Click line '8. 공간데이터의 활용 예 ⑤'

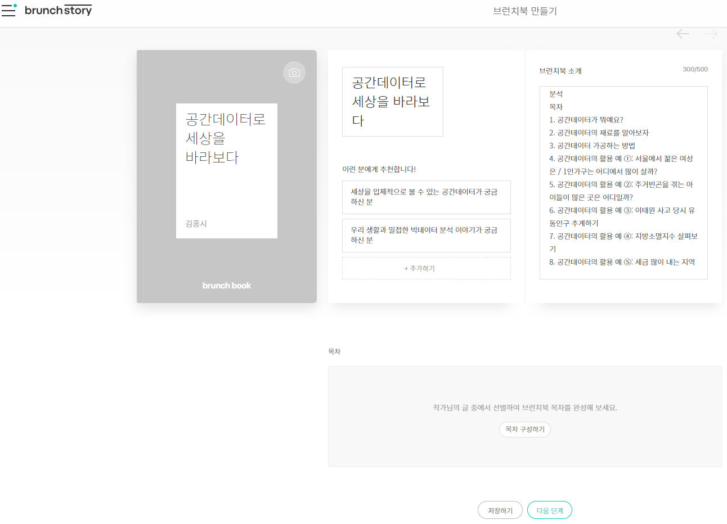(x=622, y=262)
